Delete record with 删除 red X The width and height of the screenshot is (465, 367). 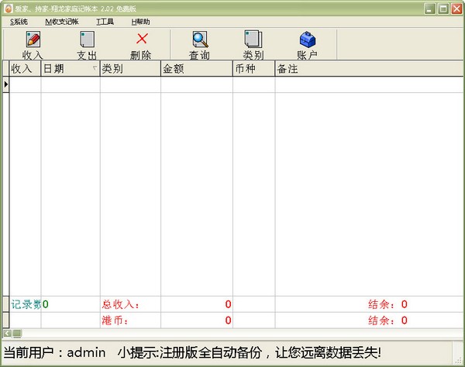141,45
